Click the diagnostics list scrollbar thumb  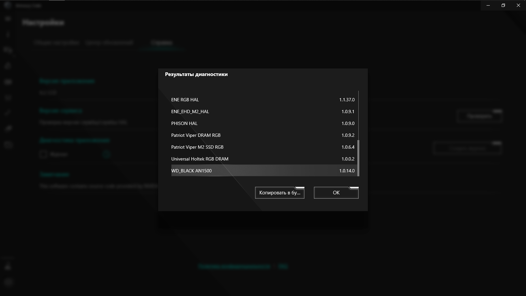[358, 158]
